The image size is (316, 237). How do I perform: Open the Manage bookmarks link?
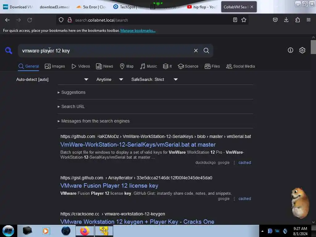138,31
